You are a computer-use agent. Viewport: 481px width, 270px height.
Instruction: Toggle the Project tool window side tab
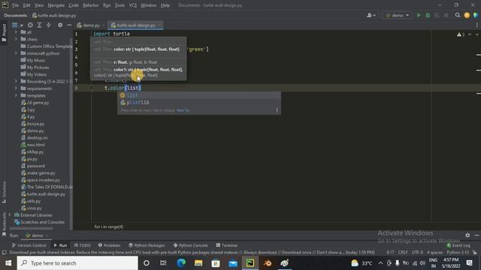coord(4,32)
